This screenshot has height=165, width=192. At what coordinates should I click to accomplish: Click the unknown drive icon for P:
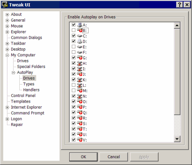pyautogui.click(x=80, y=107)
